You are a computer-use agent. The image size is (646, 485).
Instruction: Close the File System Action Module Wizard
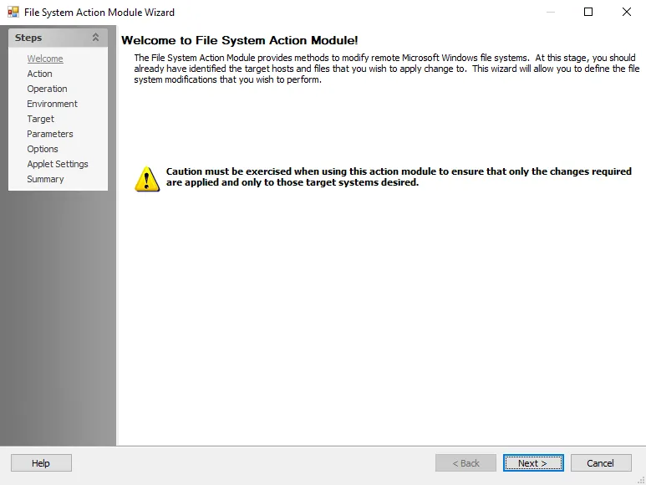click(x=626, y=12)
